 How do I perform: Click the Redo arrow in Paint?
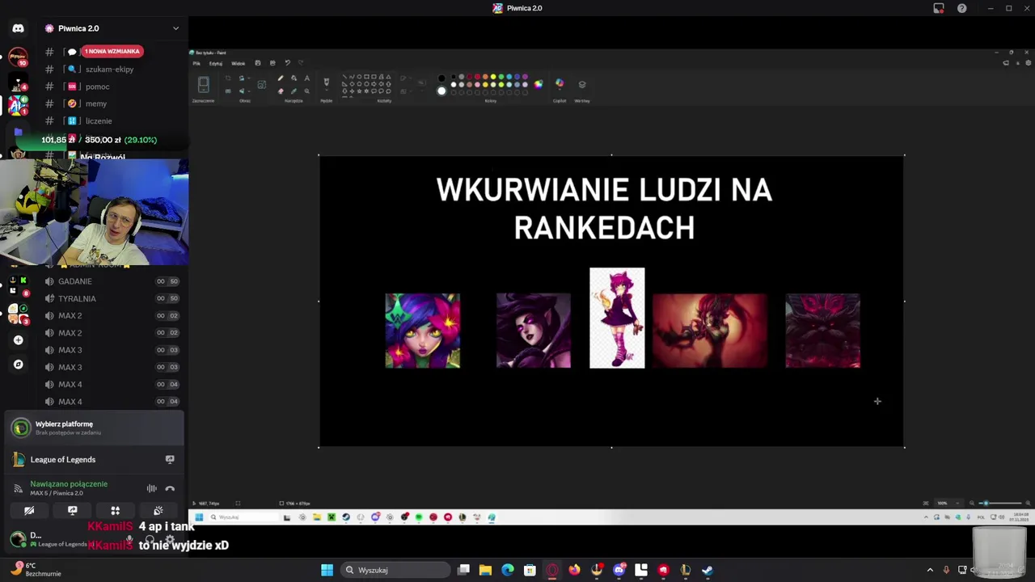tap(301, 63)
